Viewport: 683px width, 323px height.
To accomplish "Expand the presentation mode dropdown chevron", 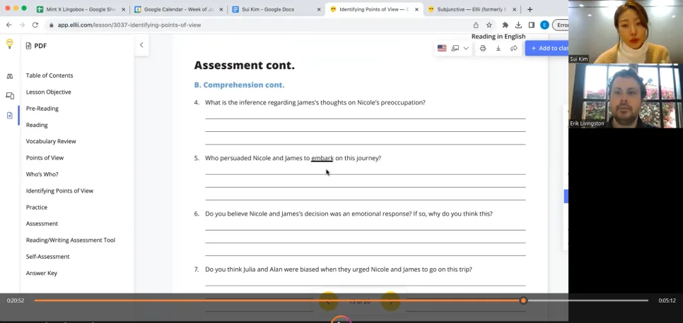I will pyautogui.click(x=466, y=48).
